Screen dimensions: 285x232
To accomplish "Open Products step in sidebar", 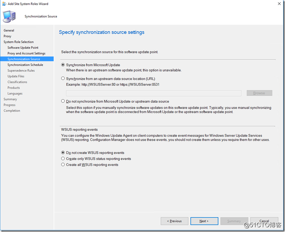I will point(14,88).
